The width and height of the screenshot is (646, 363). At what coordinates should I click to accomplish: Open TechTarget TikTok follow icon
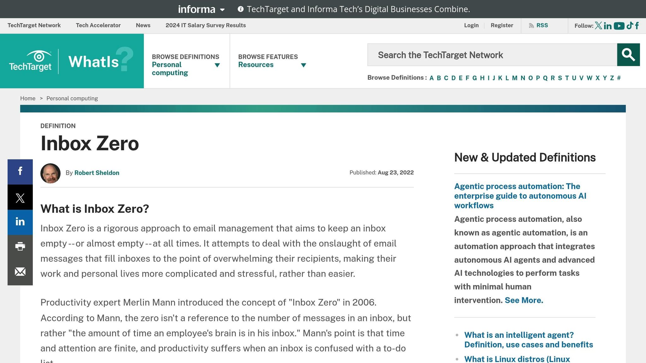pos(630,26)
